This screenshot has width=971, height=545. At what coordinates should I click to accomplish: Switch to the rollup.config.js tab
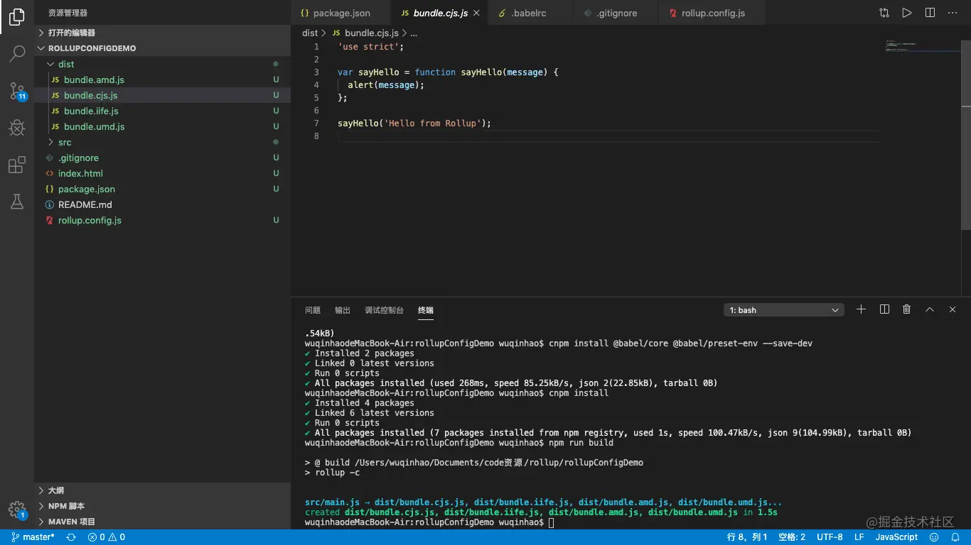(x=712, y=13)
